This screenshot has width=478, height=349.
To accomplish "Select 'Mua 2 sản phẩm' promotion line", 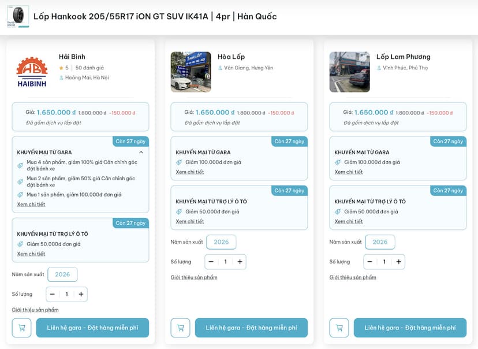I will pos(81,181).
